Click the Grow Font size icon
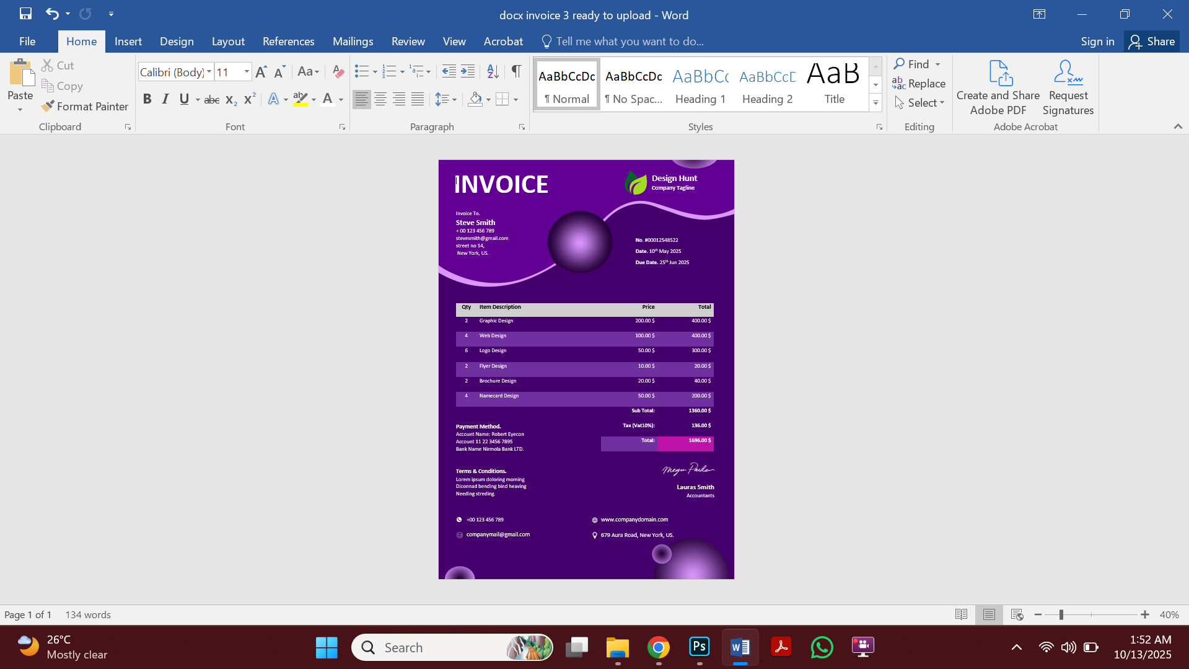 (x=261, y=72)
